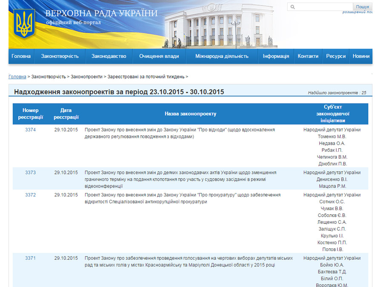Screen dimensions: 383x287
Task: Click the Ukrainian trident coat of arms logo
Action: point(24,24)
